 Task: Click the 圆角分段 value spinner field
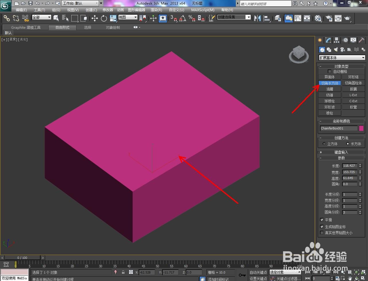coord(349,212)
